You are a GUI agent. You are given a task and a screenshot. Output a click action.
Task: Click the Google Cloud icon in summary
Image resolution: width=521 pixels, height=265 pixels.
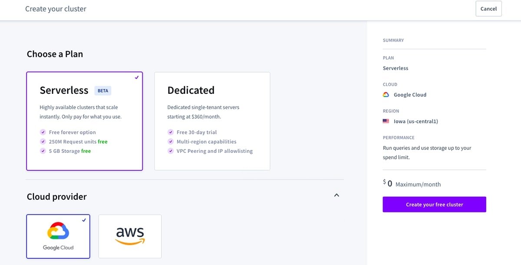click(386, 95)
